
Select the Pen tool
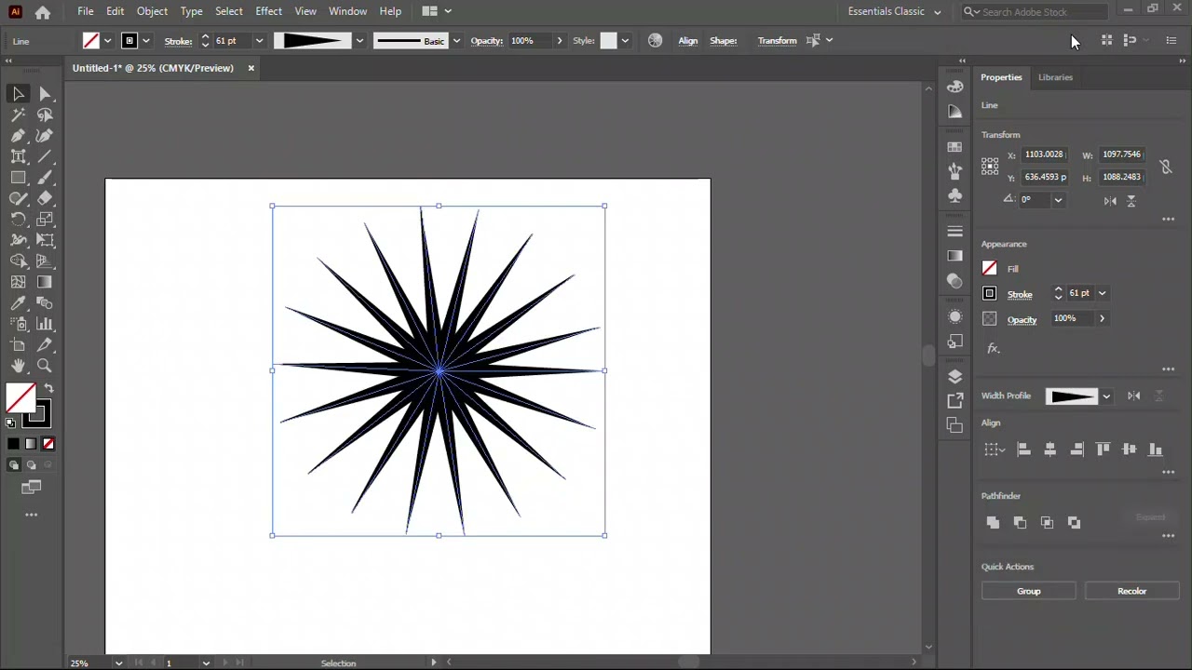[x=18, y=136]
